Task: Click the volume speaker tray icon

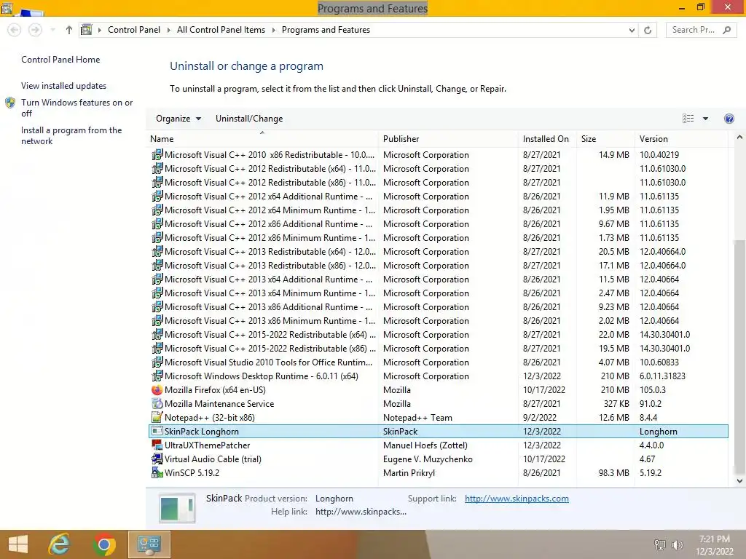Action: tap(677, 545)
